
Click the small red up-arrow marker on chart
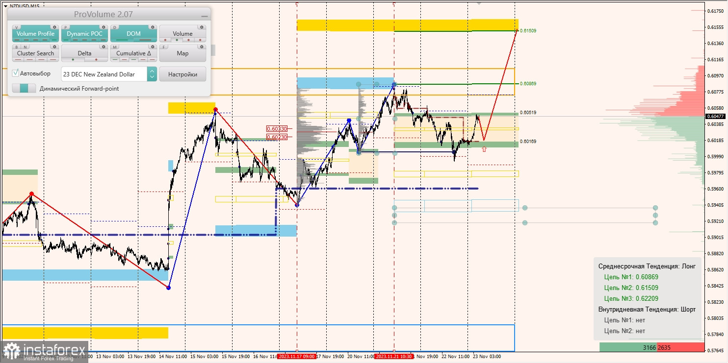484,149
